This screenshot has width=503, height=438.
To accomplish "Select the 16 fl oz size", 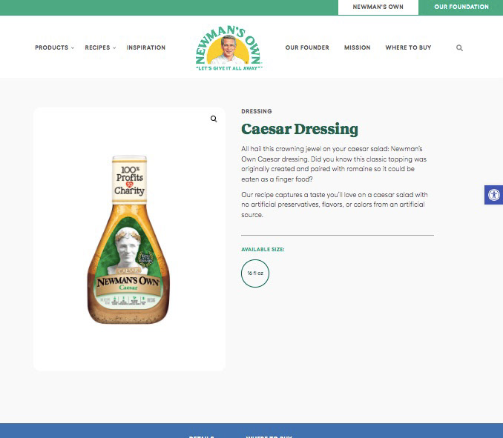I will tap(255, 273).
